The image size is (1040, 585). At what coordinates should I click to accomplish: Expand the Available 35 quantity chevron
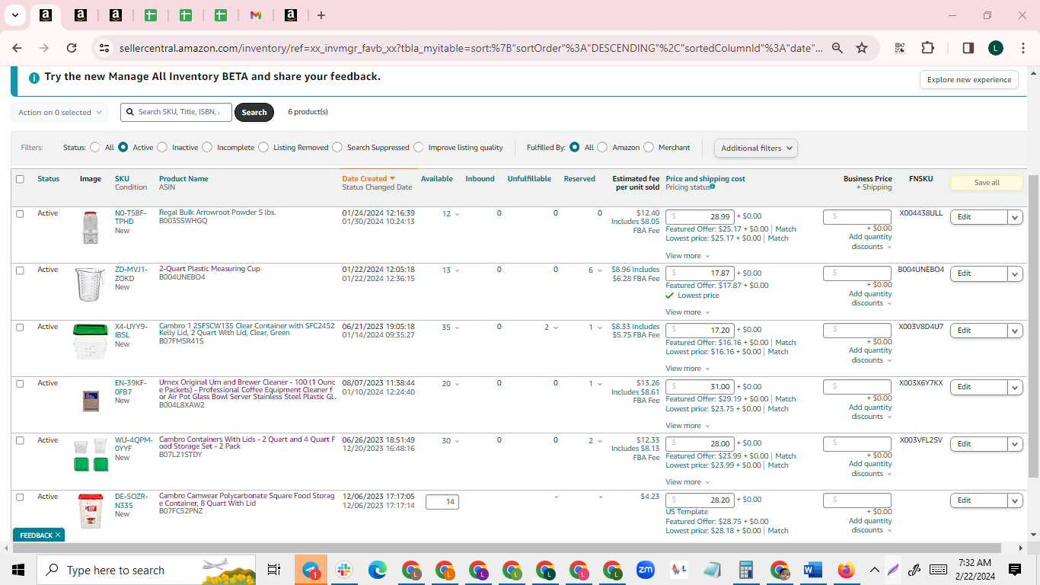coord(457,328)
